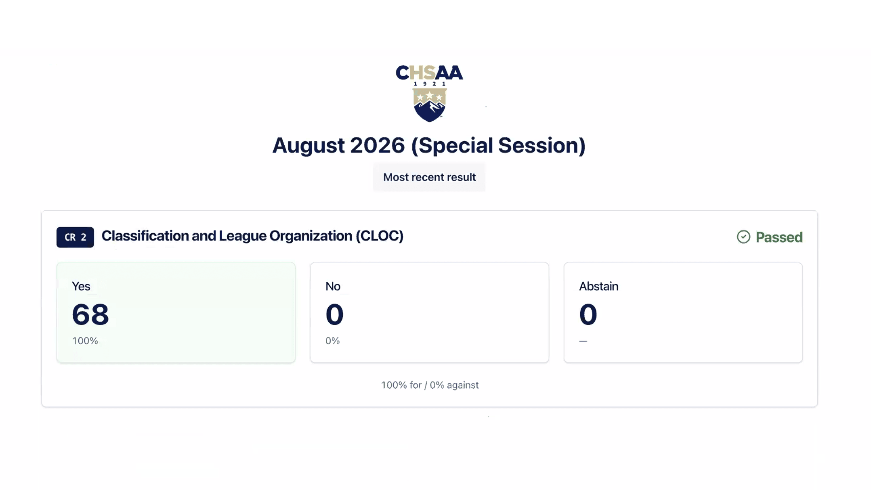This screenshot has height=490, width=871.
Task: Click the 100% label under Yes
Action: click(x=85, y=341)
